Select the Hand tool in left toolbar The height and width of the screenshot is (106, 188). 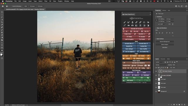[2, 50]
